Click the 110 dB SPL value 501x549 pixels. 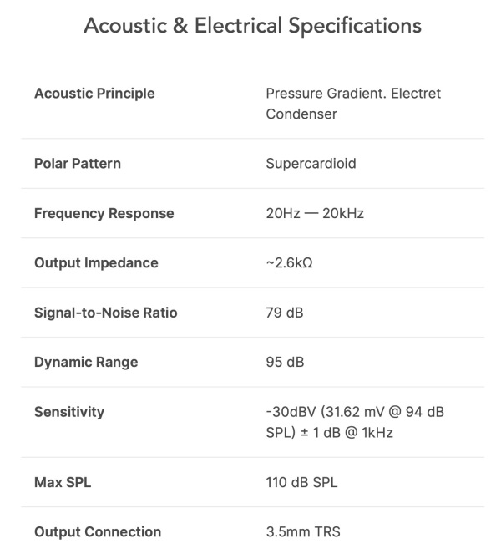pyautogui.click(x=301, y=482)
